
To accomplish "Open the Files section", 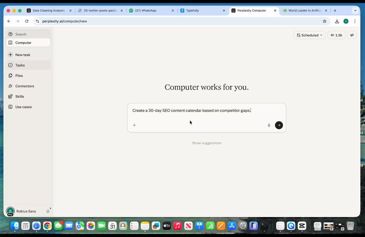I will [19, 75].
